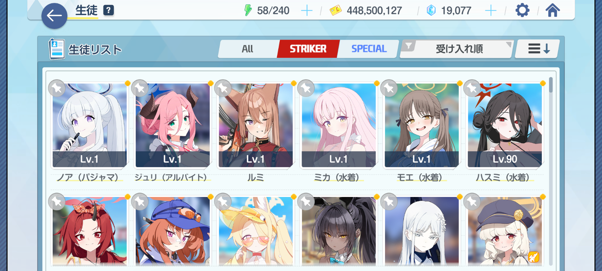Switch the sort order direction arrow
This screenshot has width=602, height=271.
tap(538, 49)
